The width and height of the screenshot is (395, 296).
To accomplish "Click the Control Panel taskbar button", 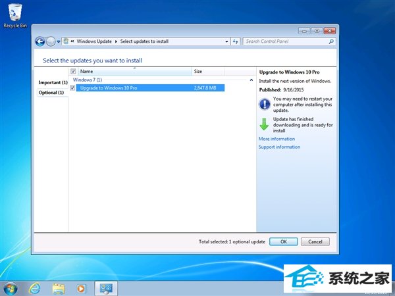I will (106, 289).
